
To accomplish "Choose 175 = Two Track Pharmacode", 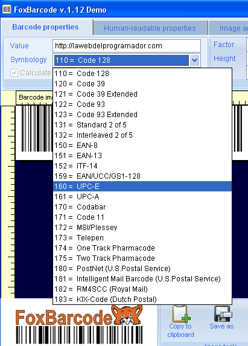I will point(142,258).
